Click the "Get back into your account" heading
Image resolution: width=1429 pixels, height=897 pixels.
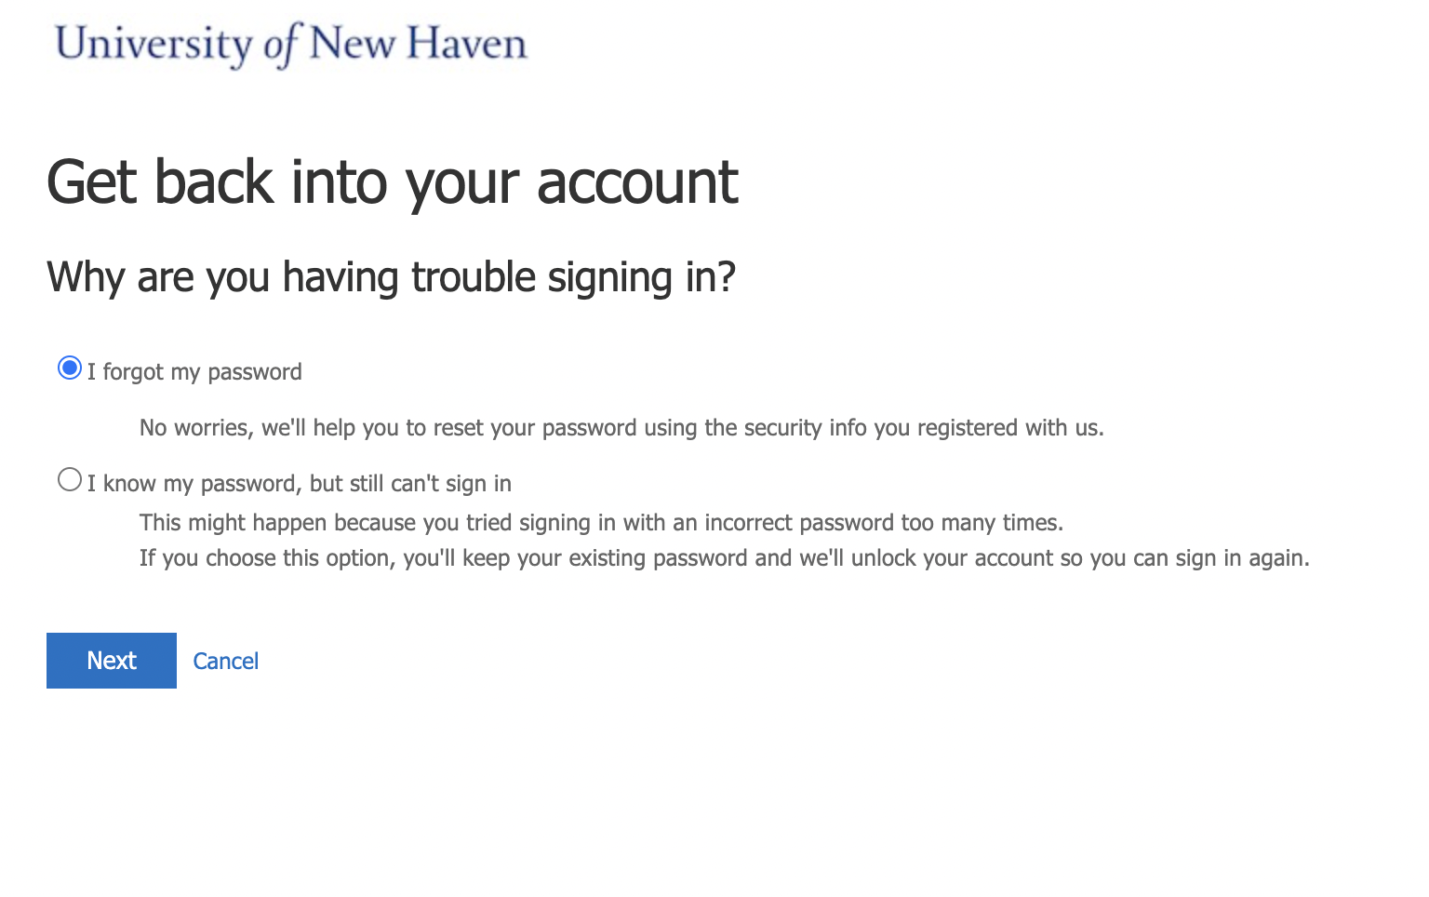pyautogui.click(x=392, y=182)
